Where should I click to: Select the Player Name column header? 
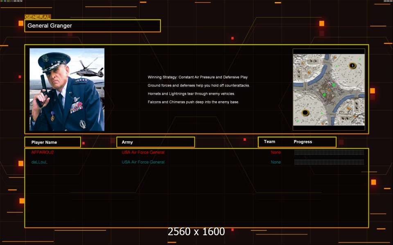pos(52,142)
